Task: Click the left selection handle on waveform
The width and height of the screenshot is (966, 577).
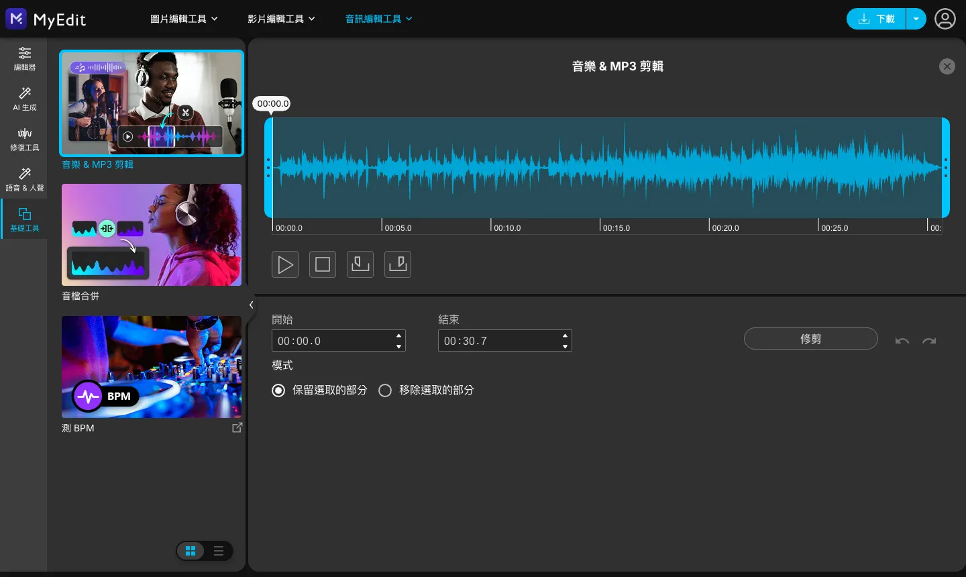Action: (x=268, y=168)
